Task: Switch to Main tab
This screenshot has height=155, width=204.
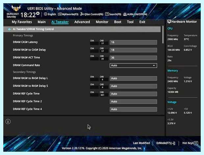Action: point(42,22)
